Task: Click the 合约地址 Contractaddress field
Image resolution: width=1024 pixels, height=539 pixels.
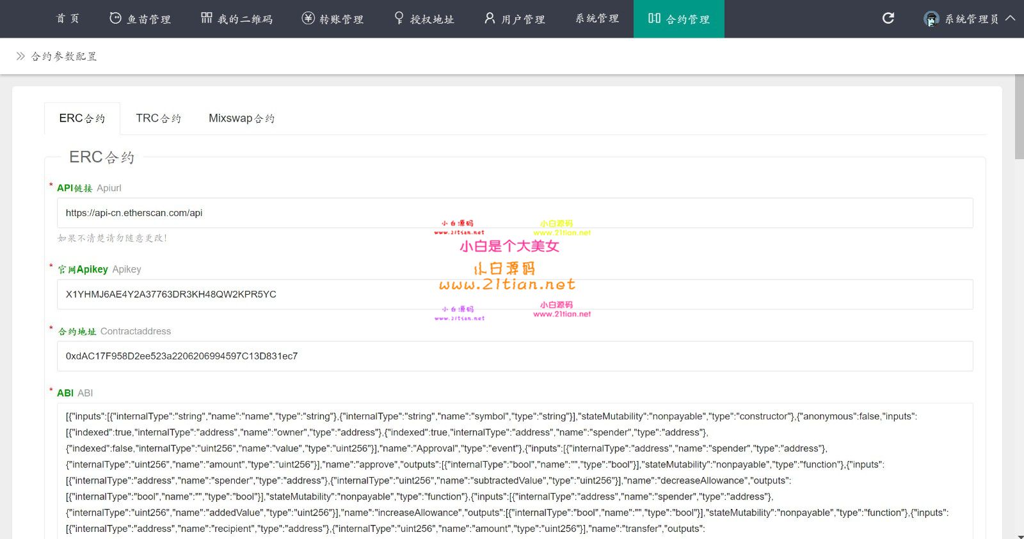Action: [515, 356]
